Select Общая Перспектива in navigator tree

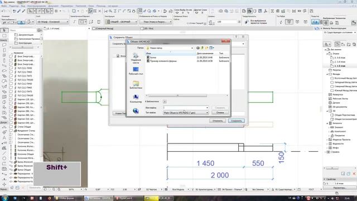[345, 115]
